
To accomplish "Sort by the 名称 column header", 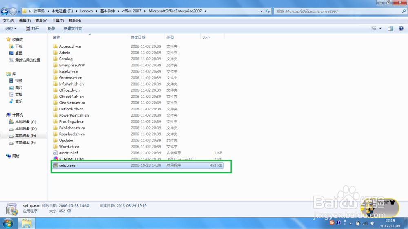I will (x=56, y=37).
